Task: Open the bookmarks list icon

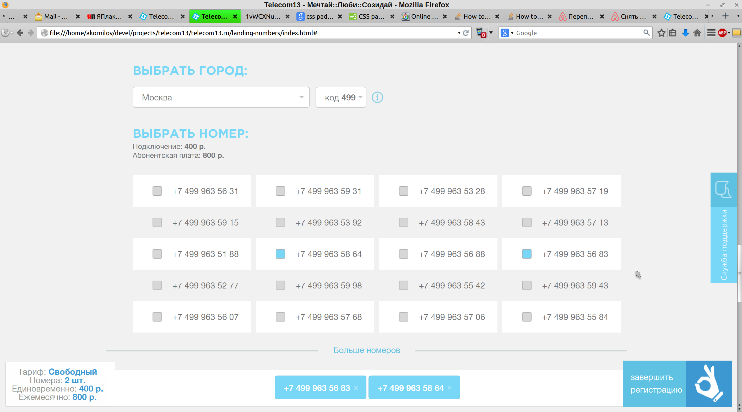Action: click(x=673, y=33)
